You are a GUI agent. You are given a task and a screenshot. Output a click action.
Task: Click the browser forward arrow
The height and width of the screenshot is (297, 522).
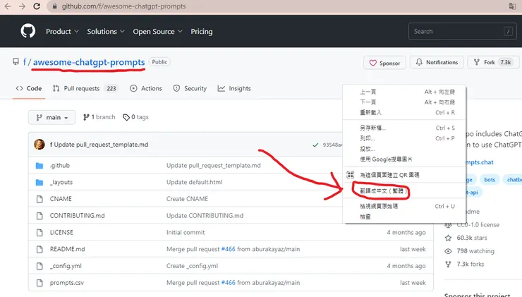click(22, 6)
